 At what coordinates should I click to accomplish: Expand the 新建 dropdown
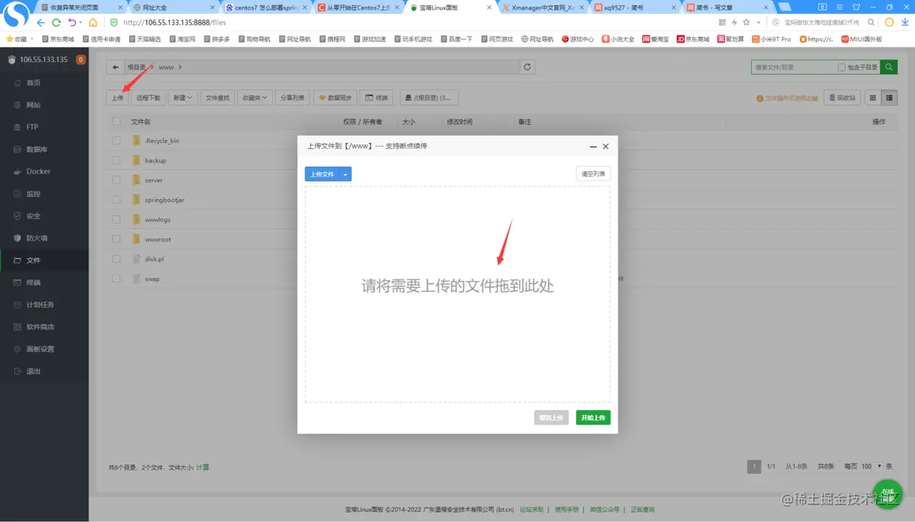tap(182, 97)
